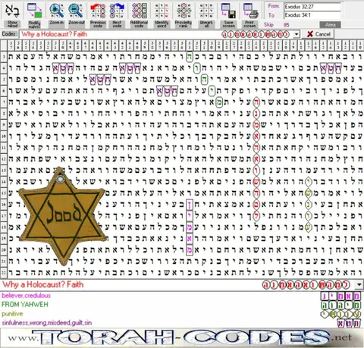The height and width of the screenshot is (348, 364).
Task: Go to Previous code icon
Action: [x=98, y=11]
